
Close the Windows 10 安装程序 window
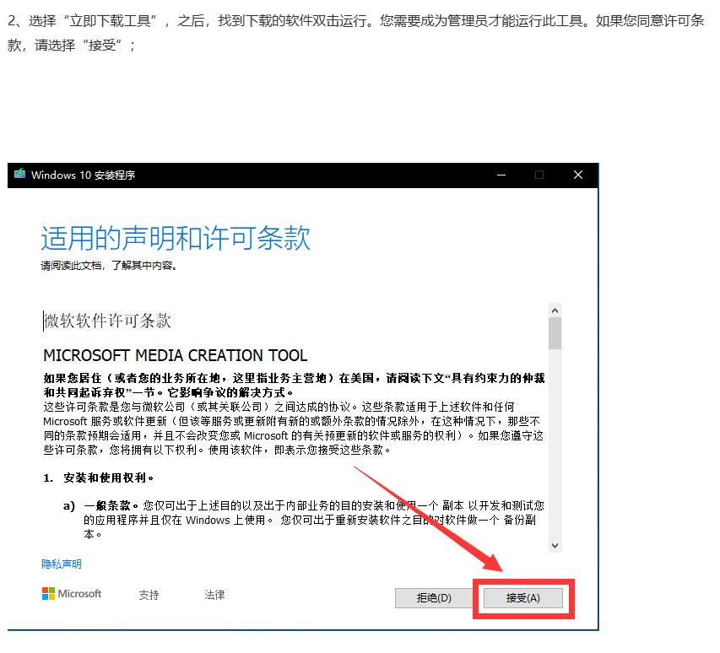coord(577,175)
